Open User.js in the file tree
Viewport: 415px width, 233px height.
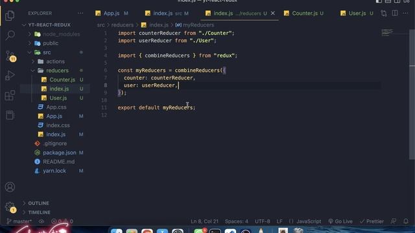(x=58, y=98)
